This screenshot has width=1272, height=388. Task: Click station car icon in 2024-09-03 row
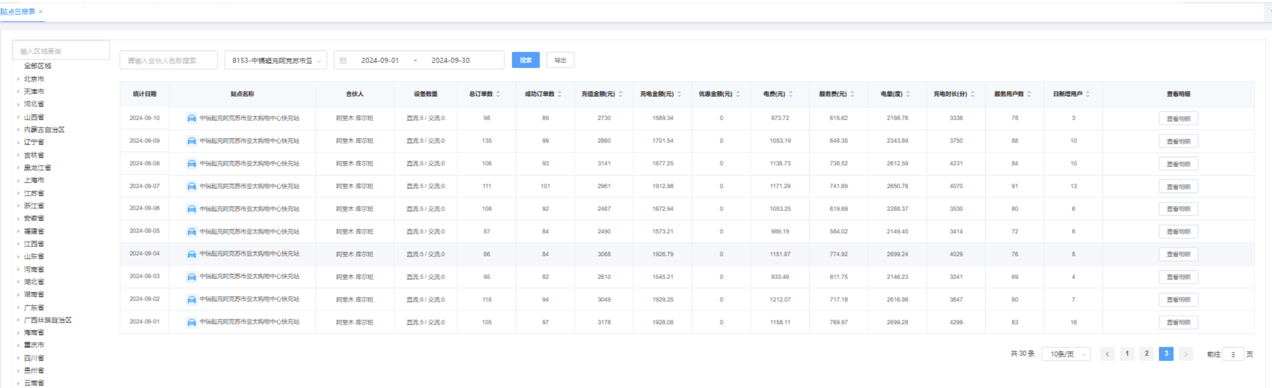[x=191, y=277]
